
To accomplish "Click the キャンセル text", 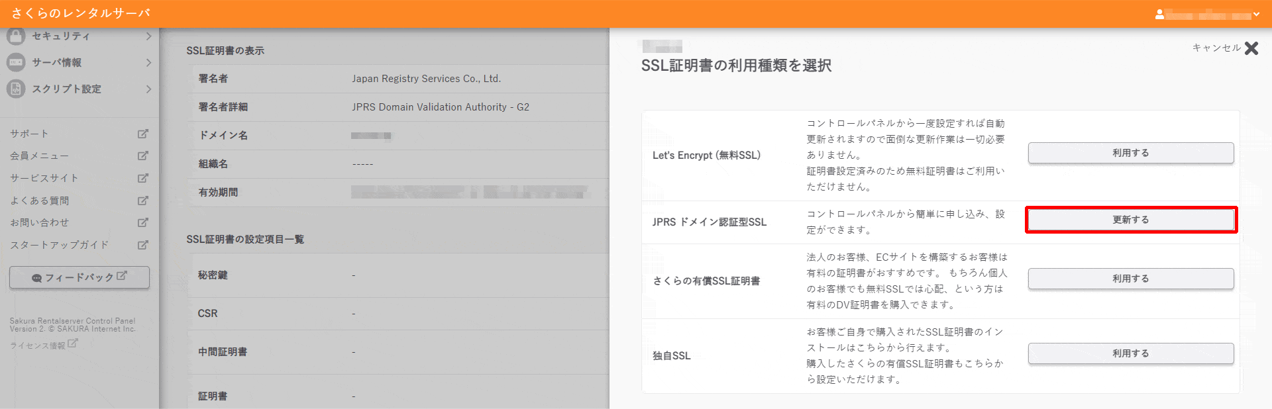I will coord(1216,48).
